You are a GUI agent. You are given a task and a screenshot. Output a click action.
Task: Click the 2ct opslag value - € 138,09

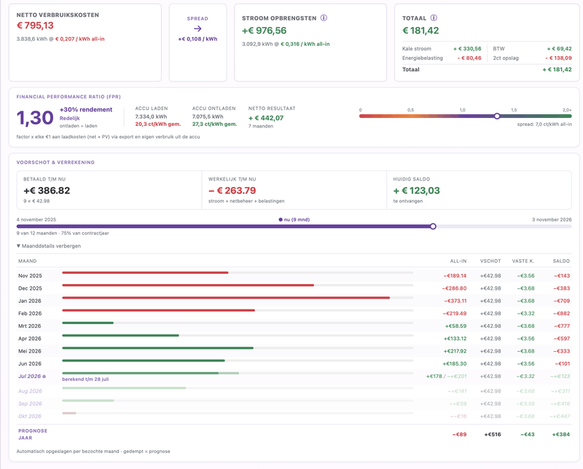(558, 58)
